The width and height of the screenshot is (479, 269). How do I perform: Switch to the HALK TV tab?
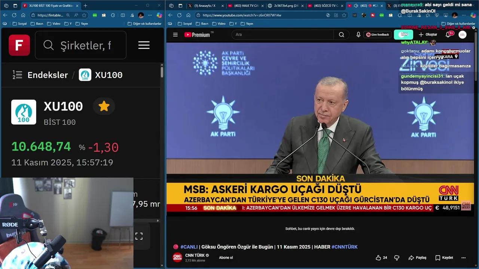[246, 6]
